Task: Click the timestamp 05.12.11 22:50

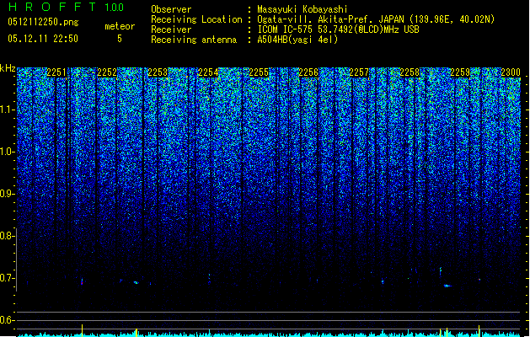Action: (x=43, y=39)
